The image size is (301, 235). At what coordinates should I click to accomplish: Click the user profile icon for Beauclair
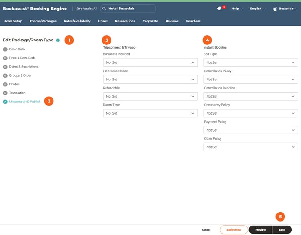pyautogui.click(x=275, y=9)
